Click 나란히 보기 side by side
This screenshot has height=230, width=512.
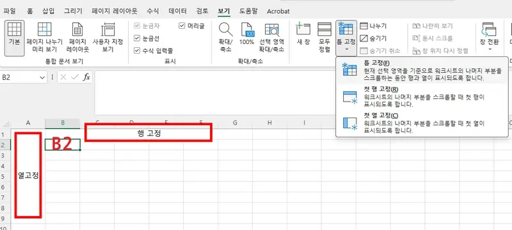[433, 26]
